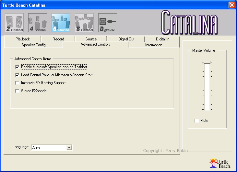Turn on the Stereo EXpander option
This screenshot has height=172, width=237.
pyautogui.click(x=18, y=91)
